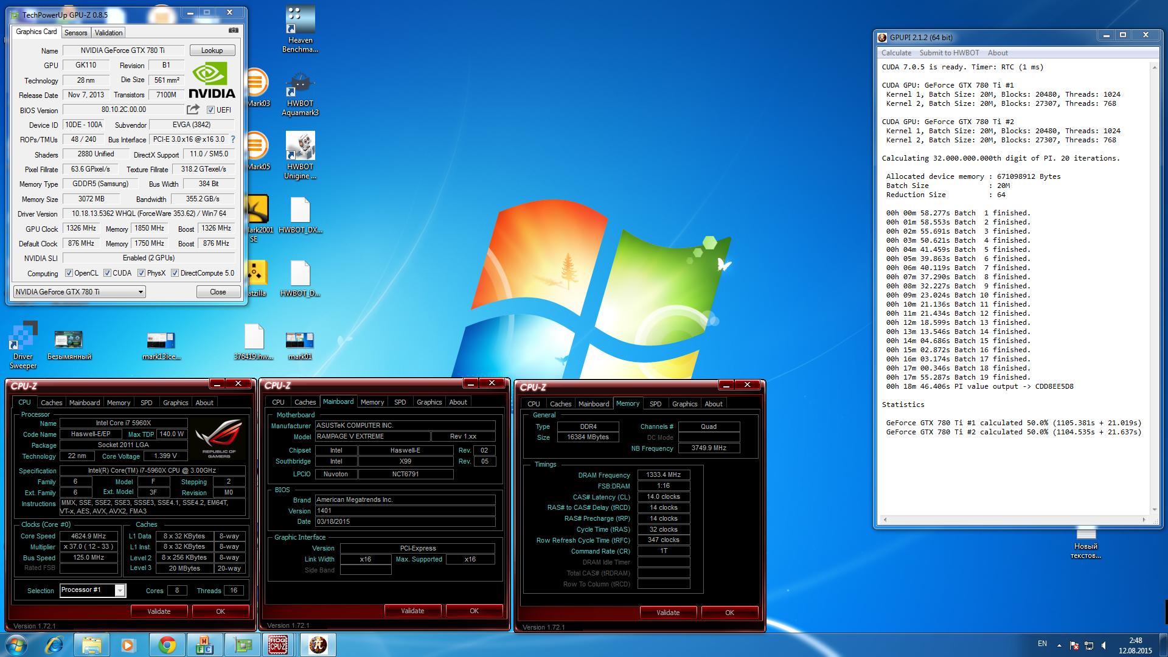Viewport: 1168px width, 657px height.
Task: Click OK in CPU-Z Mainboard window
Action: point(474,611)
